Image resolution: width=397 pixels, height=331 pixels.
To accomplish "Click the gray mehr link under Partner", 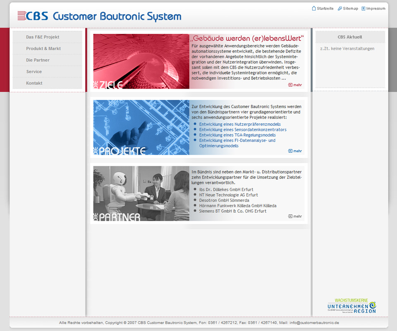I will (x=297, y=216).
